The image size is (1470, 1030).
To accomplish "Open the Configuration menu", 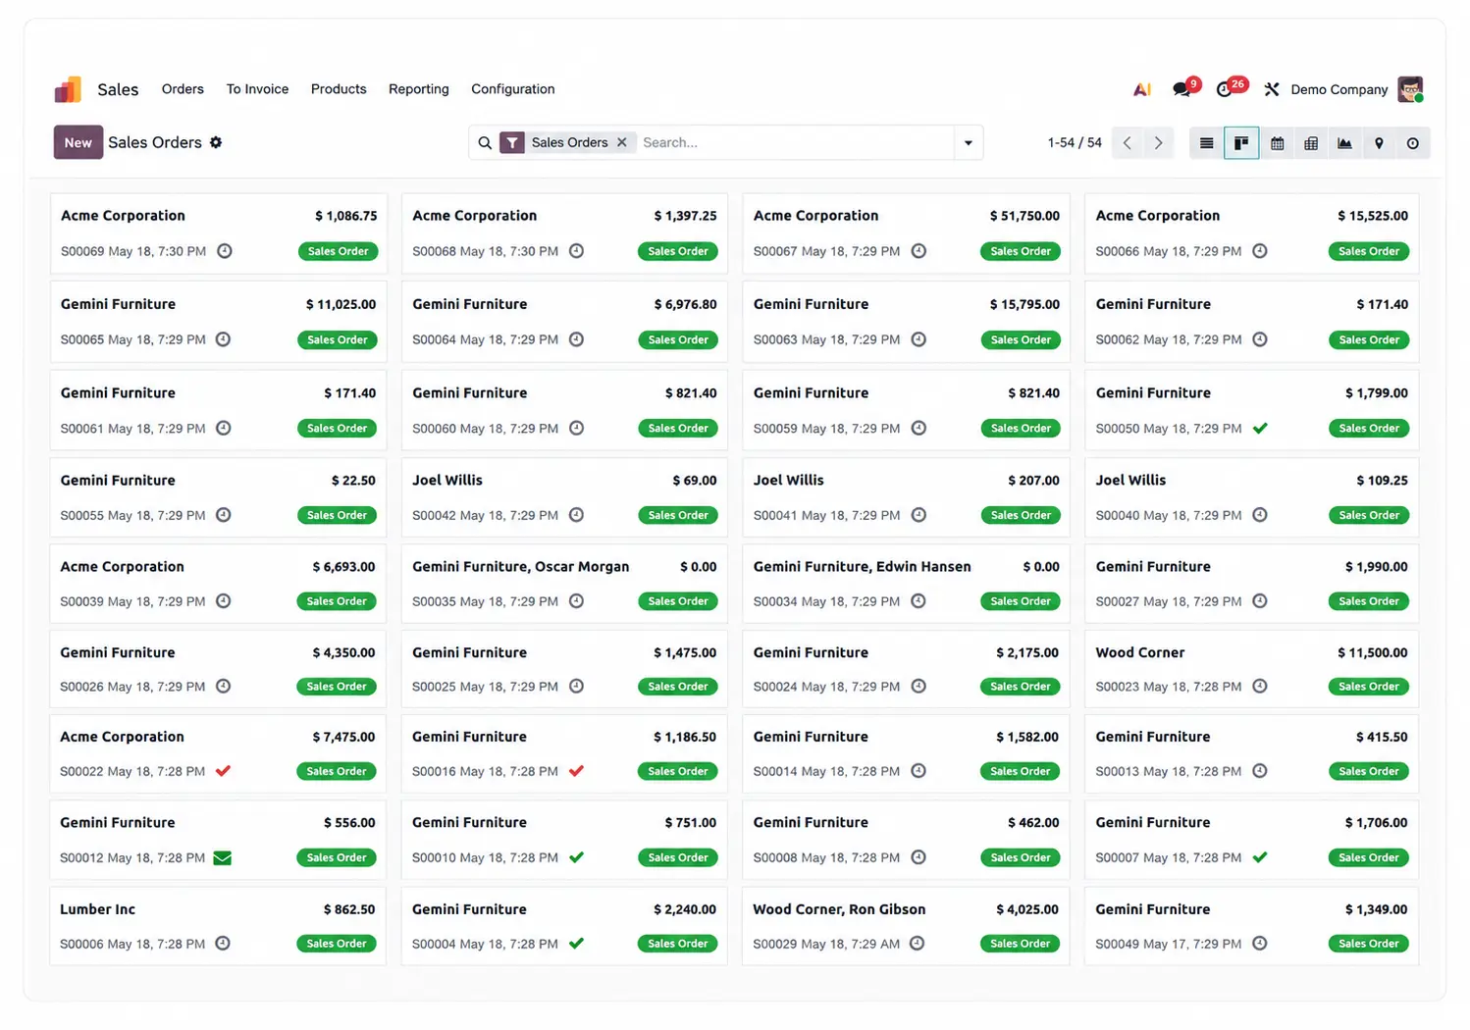I will click(x=513, y=89).
